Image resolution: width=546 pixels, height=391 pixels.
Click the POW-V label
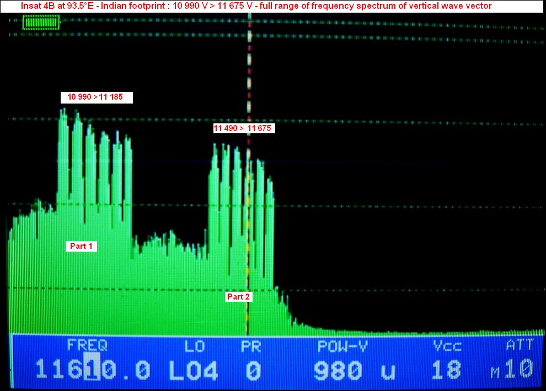pyautogui.click(x=342, y=345)
